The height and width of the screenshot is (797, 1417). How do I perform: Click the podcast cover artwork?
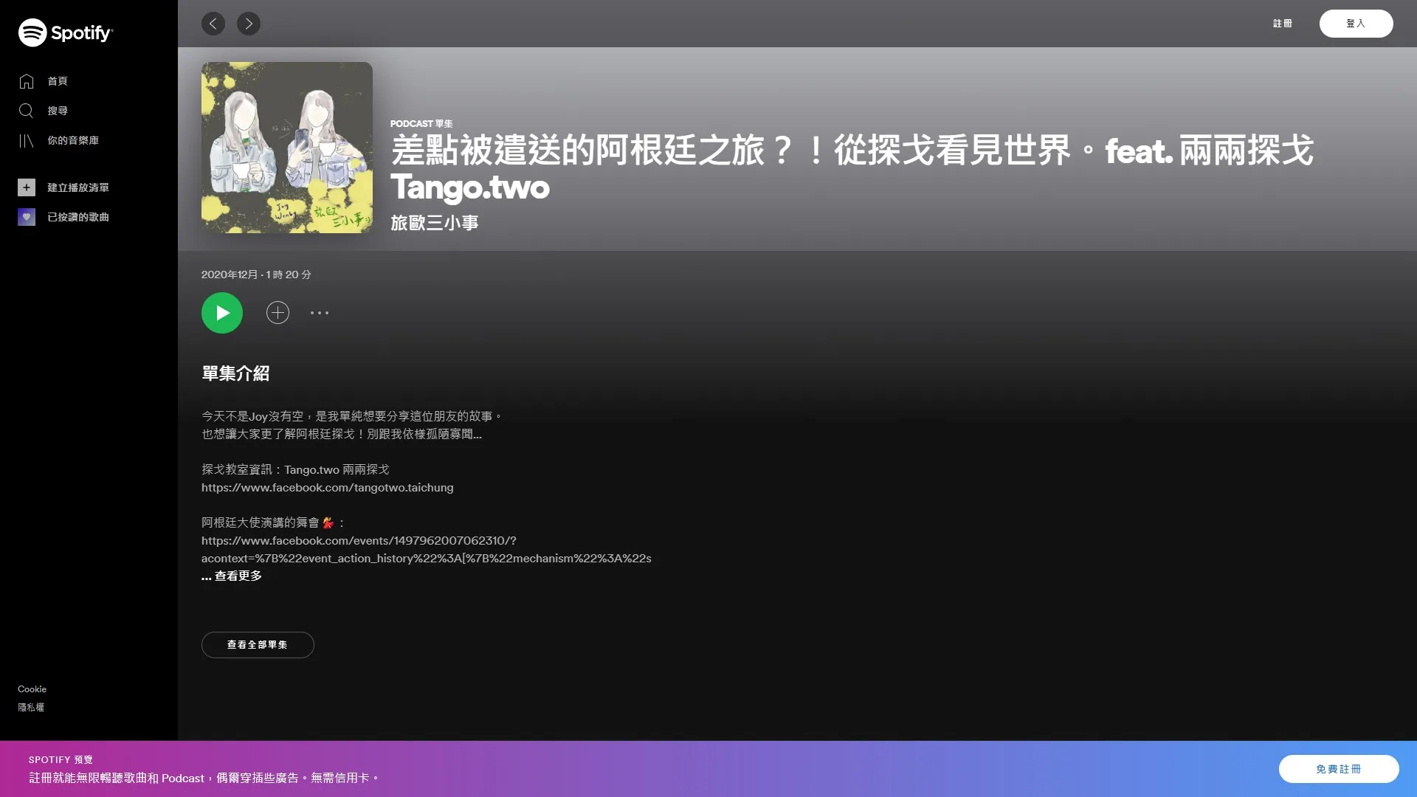(x=287, y=148)
